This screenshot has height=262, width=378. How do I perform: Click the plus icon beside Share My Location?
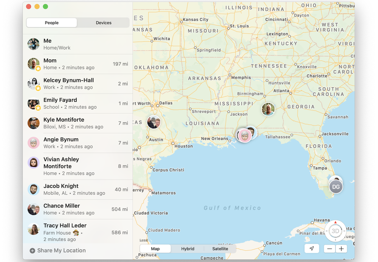32,251
